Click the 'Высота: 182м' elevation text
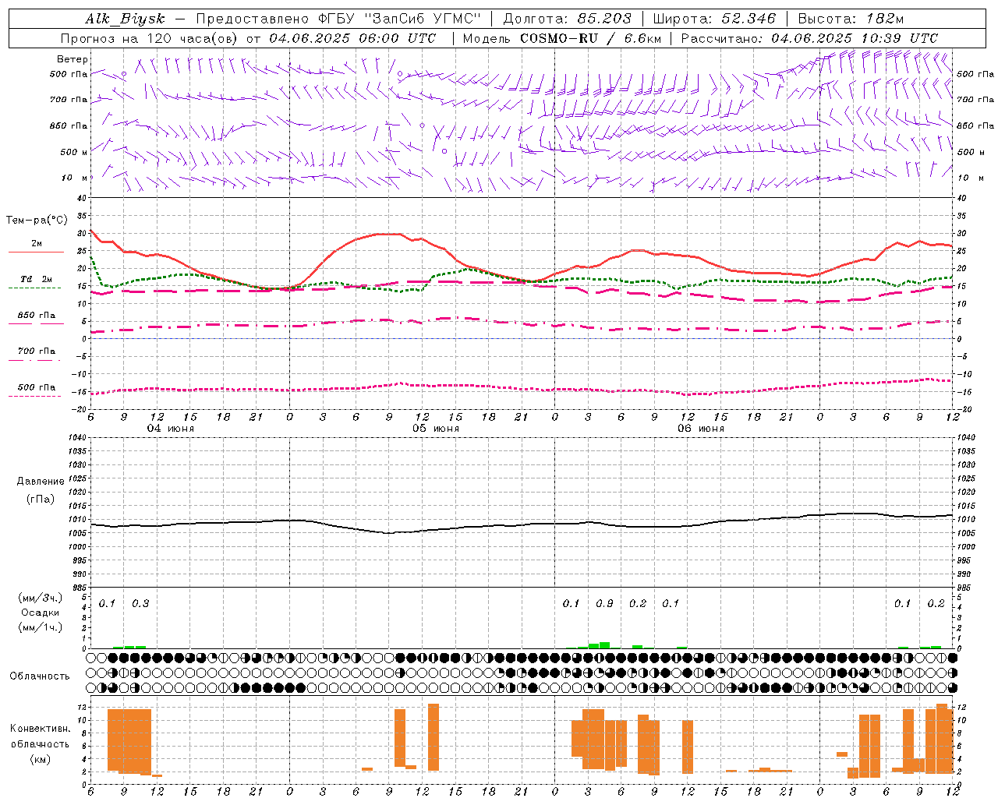 [851, 19]
